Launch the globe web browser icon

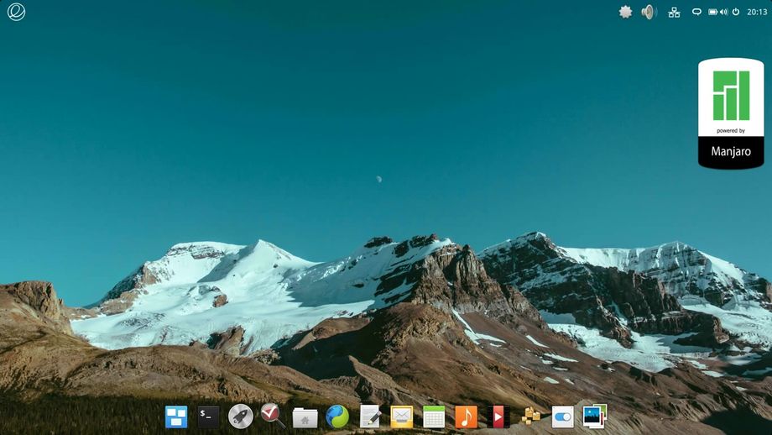[337, 417]
